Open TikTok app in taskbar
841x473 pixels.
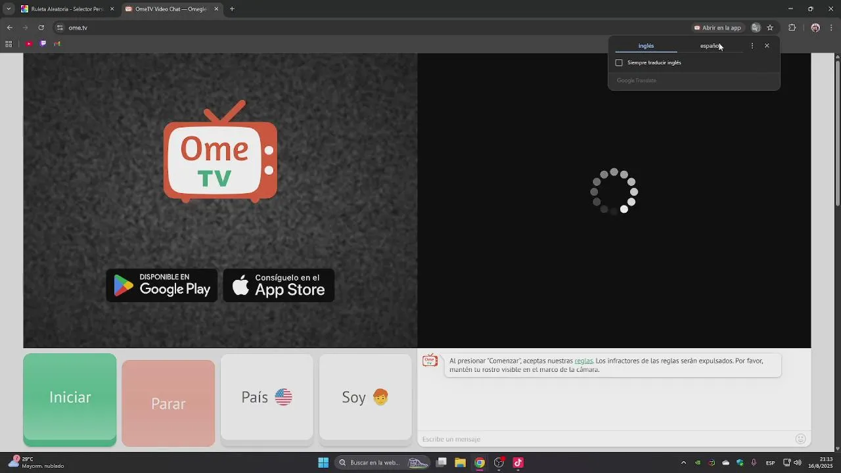(518, 462)
